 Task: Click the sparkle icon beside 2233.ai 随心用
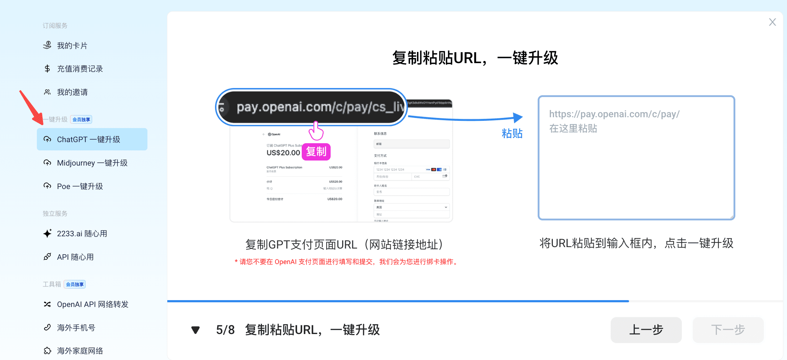(47, 233)
